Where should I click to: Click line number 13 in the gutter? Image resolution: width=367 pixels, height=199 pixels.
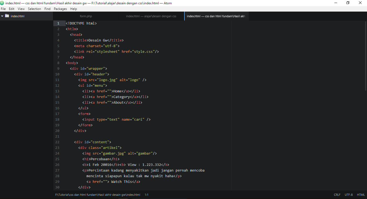coord(57,91)
